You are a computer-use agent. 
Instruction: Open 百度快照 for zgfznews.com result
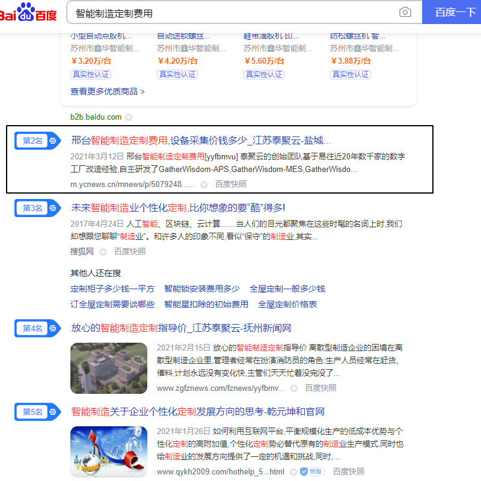point(320,388)
